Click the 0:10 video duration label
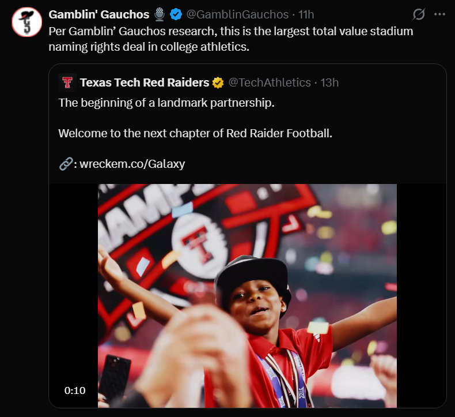 [75, 390]
